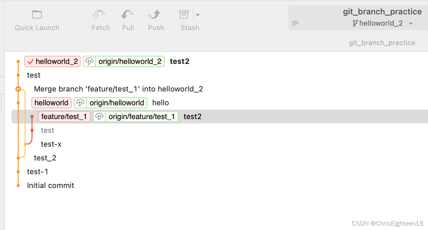The image size is (428, 230).
Task: Open the Quick Launch folder icon
Action: (37, 15)
